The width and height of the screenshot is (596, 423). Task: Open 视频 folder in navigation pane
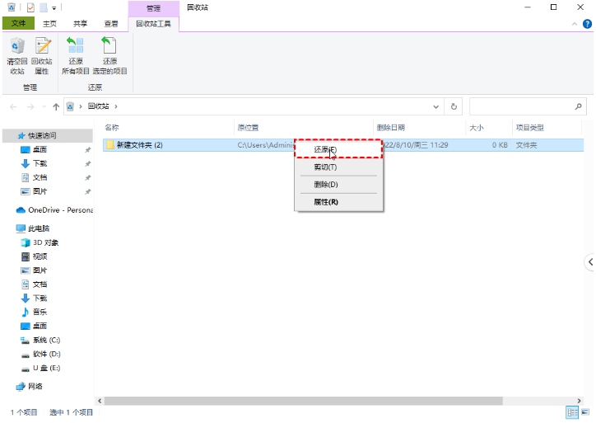tap(40, 256)
